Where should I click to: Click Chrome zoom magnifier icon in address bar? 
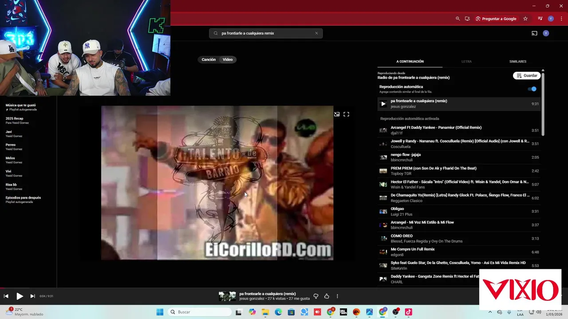(x=458, y=19)
